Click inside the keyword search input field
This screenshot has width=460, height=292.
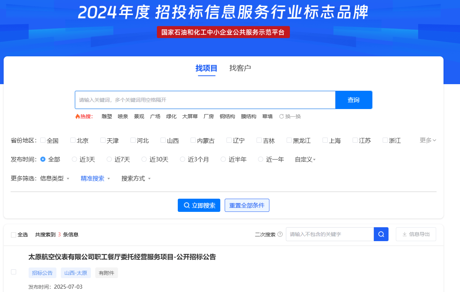point(205,100)
